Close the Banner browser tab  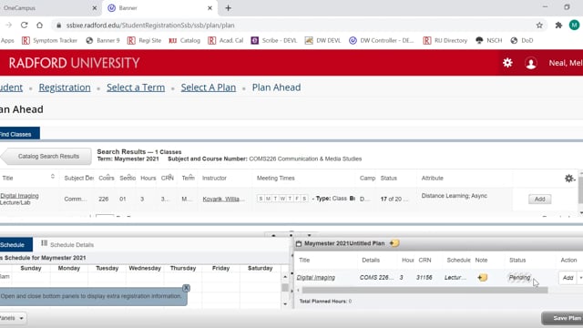[210, 8]
